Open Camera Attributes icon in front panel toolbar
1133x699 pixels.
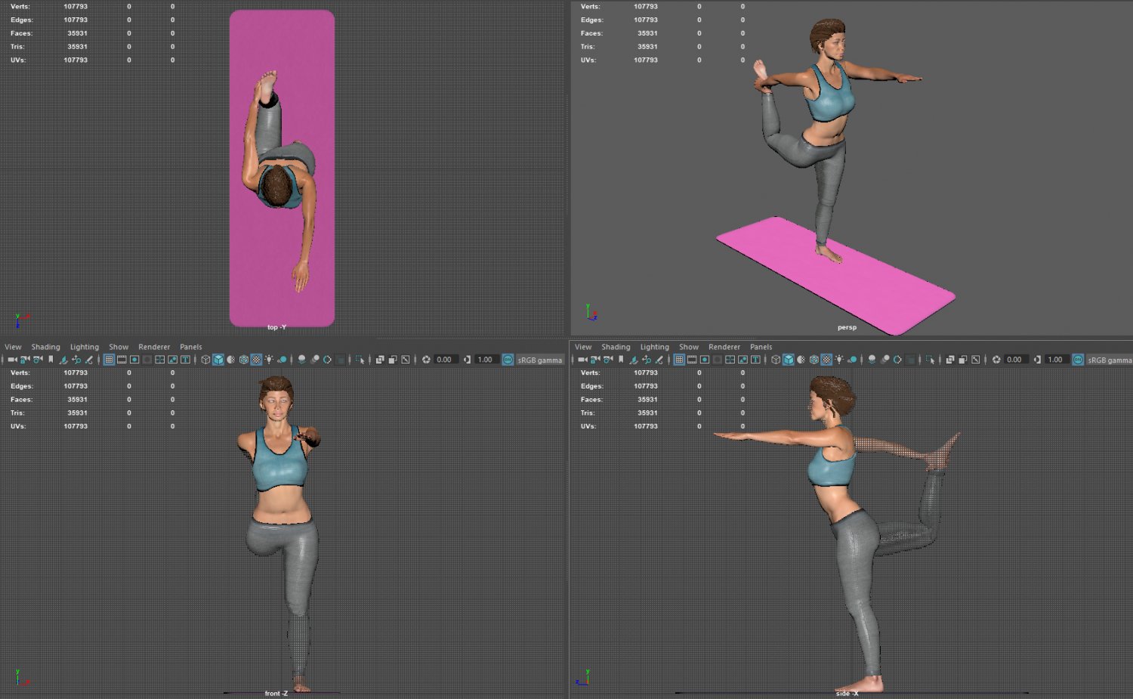click(38, 360)
